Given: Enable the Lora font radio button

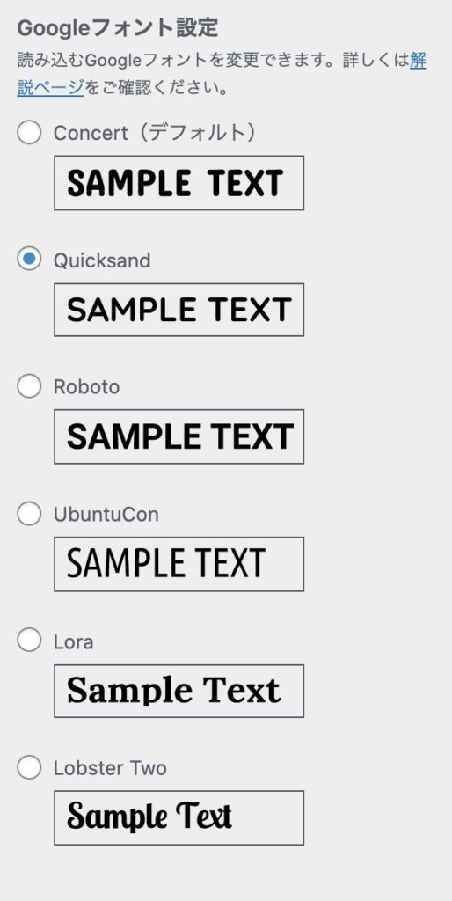Looking at the screenshot, I should (x=29, y=641).
